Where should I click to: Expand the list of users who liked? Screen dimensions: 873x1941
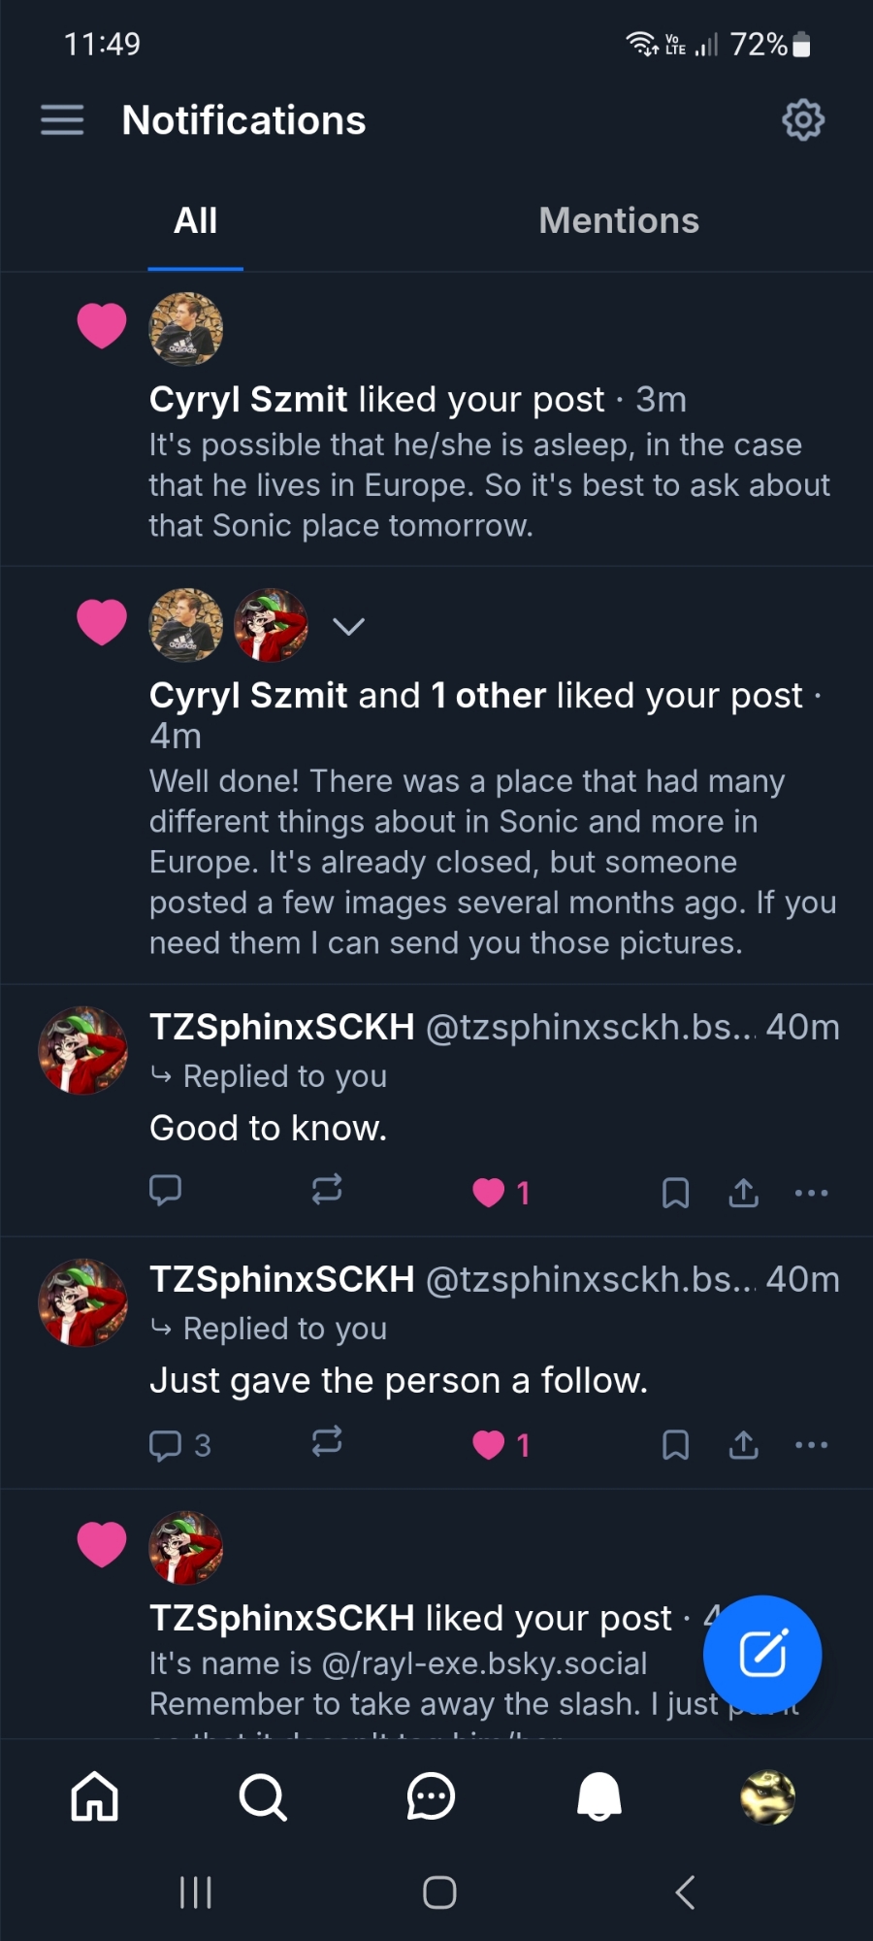[348, 626]
